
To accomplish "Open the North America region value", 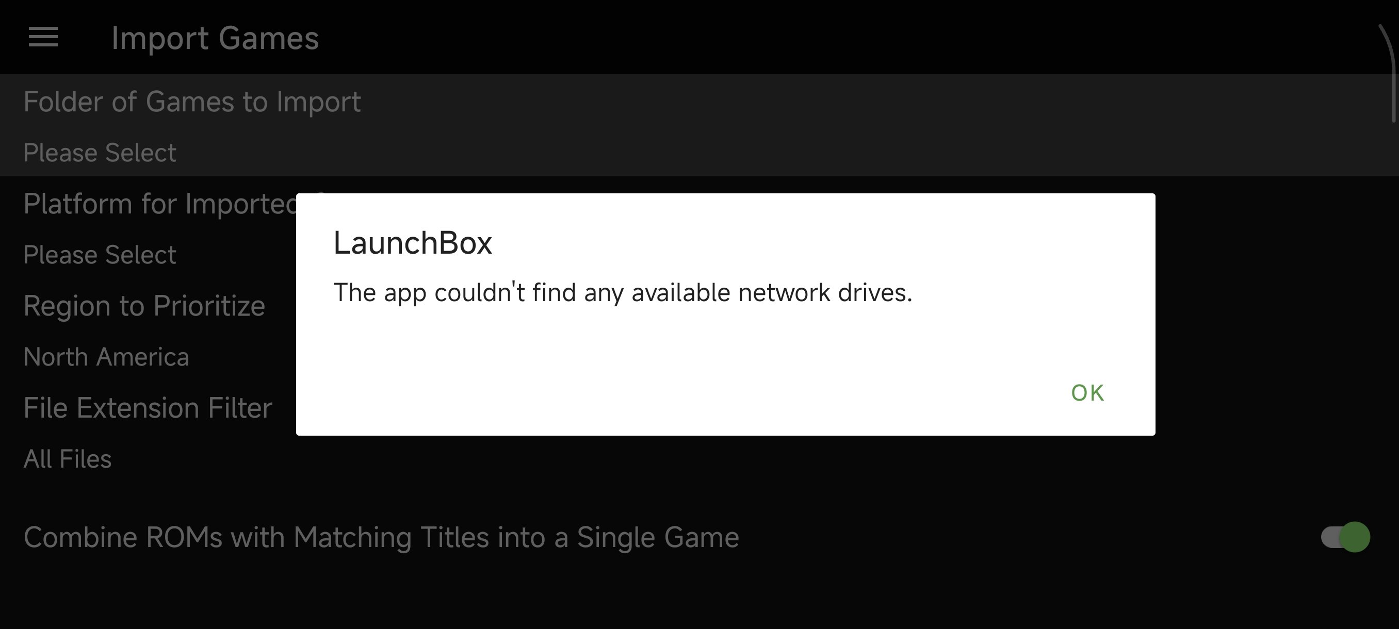I will 106,357.
